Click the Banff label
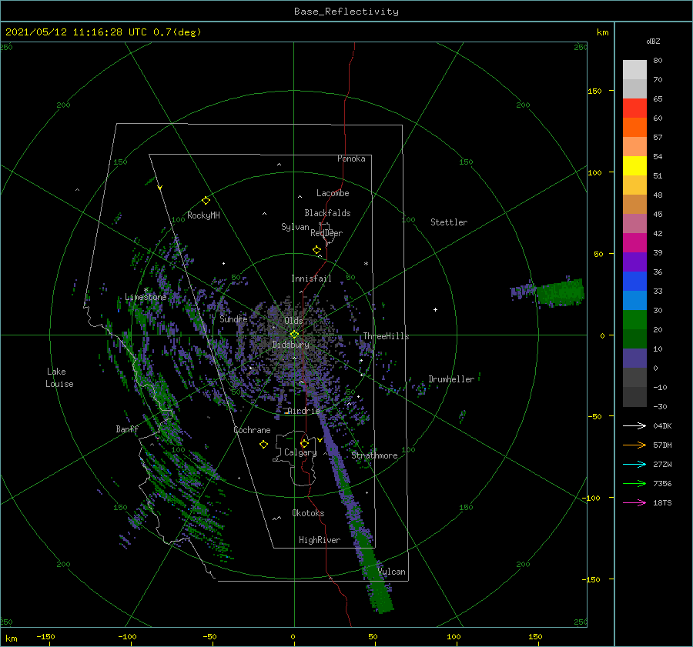 pos(127,429)
